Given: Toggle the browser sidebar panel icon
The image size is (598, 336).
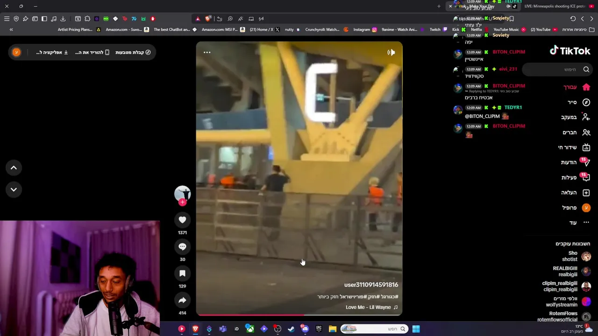Looking at the screenshot, I should (44, 19).
